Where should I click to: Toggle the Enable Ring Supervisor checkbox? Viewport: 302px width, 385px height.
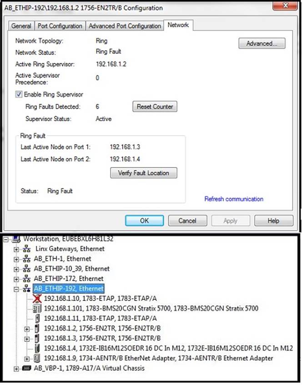[19, 94]
